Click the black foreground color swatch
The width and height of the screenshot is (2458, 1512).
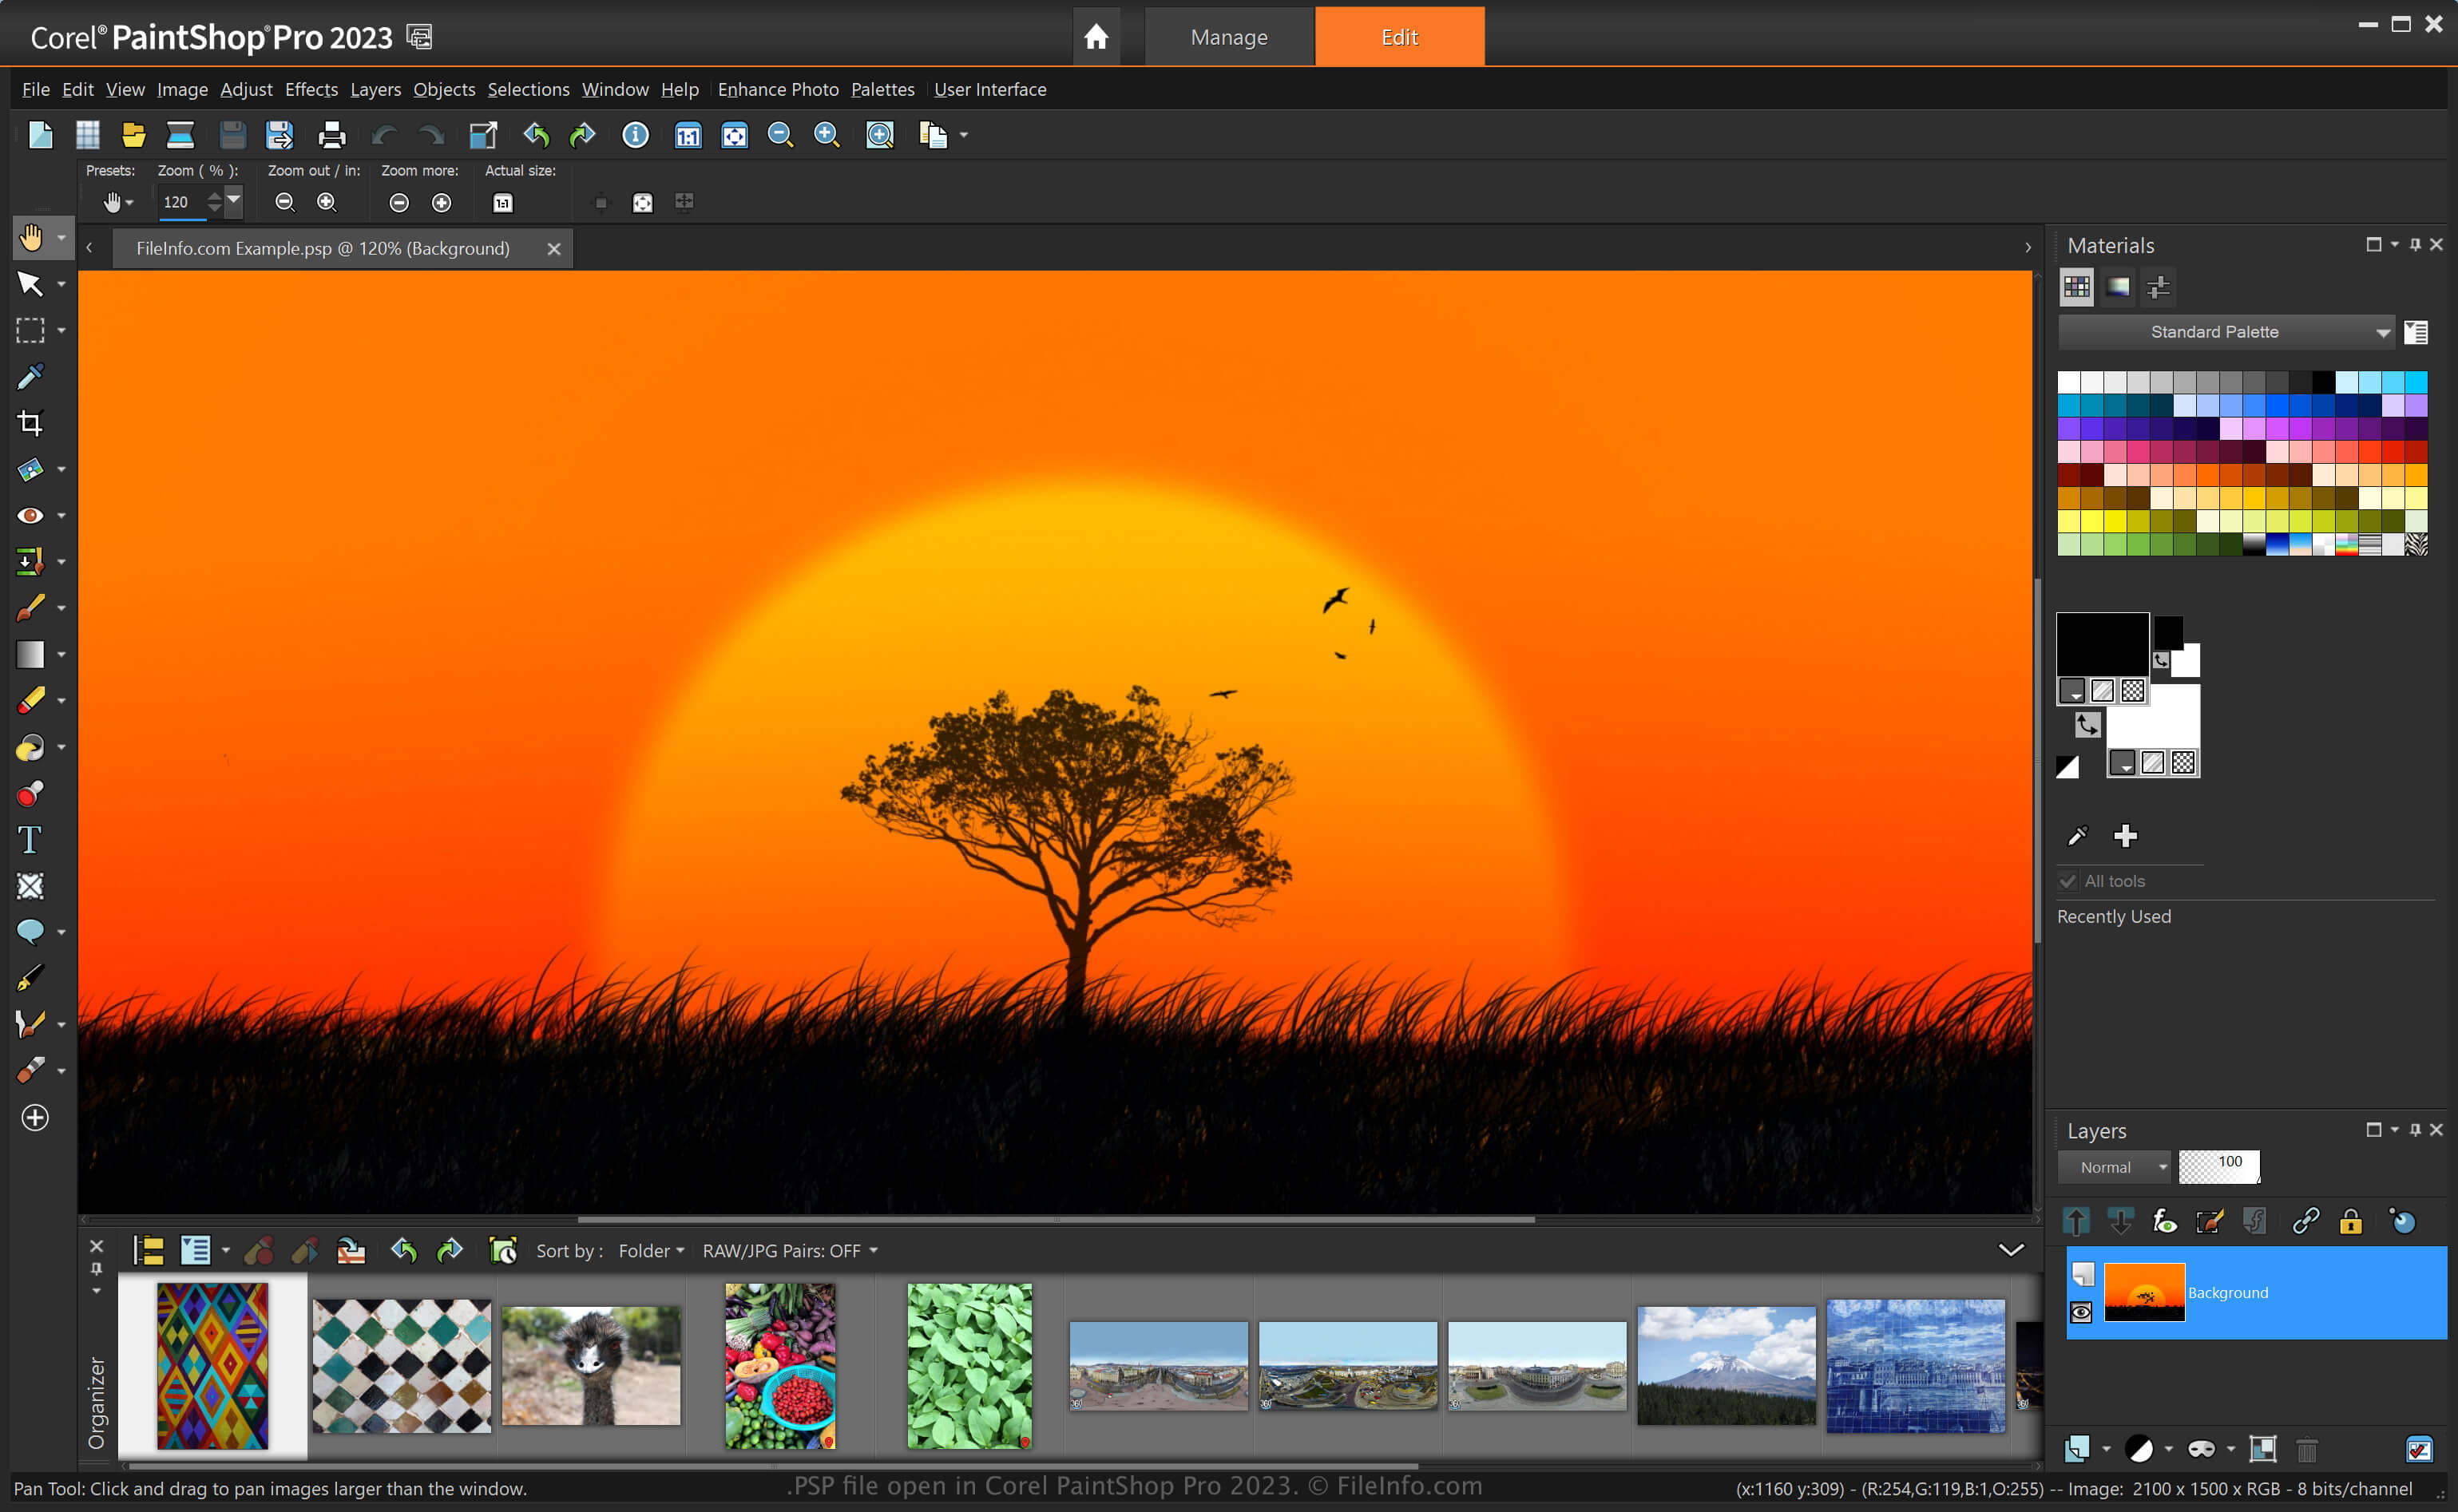[x=2101, y=644]
